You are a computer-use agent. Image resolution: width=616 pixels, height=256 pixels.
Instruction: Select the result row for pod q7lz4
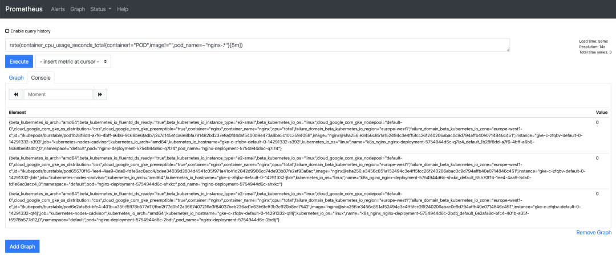pos(309,135)
